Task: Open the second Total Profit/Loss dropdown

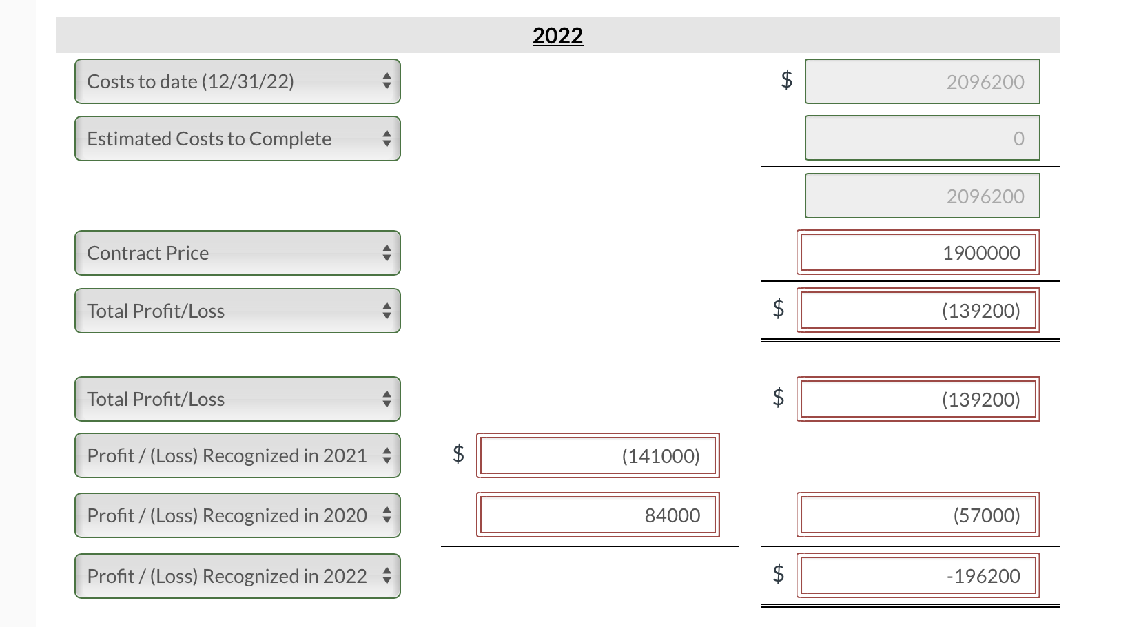Action: pyautogui.click(x=238, y=399)
